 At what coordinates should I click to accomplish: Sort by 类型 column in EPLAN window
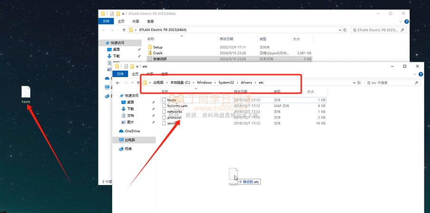pyautogui.click(x=263, y=39)
